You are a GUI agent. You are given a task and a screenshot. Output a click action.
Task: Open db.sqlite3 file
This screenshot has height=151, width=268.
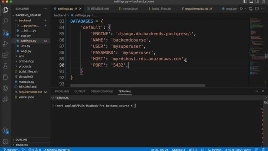click(26, 76)
